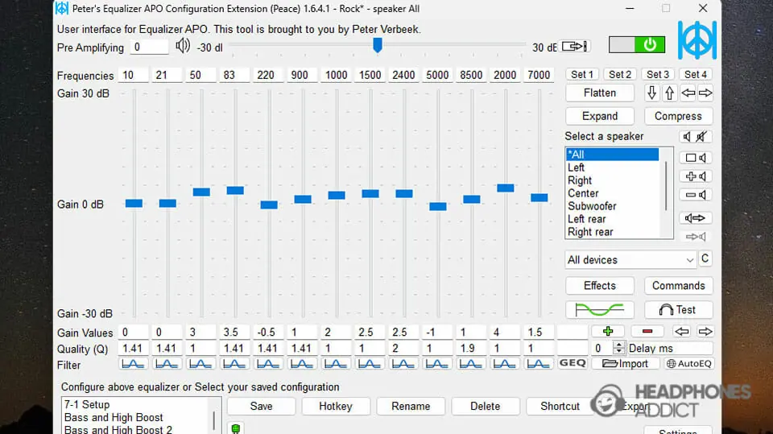Click the Flatten button
Screen dimensions: 773x434
(x=599, y=93)
